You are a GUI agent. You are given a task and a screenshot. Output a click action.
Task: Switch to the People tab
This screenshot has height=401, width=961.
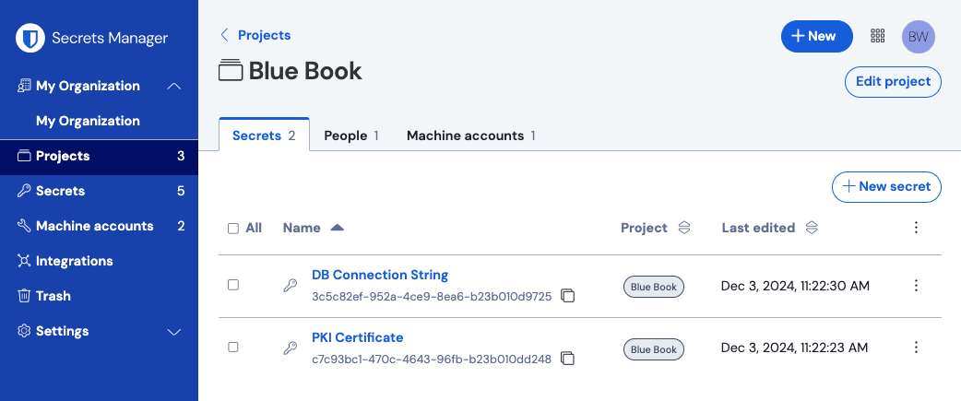coord(350,136)
